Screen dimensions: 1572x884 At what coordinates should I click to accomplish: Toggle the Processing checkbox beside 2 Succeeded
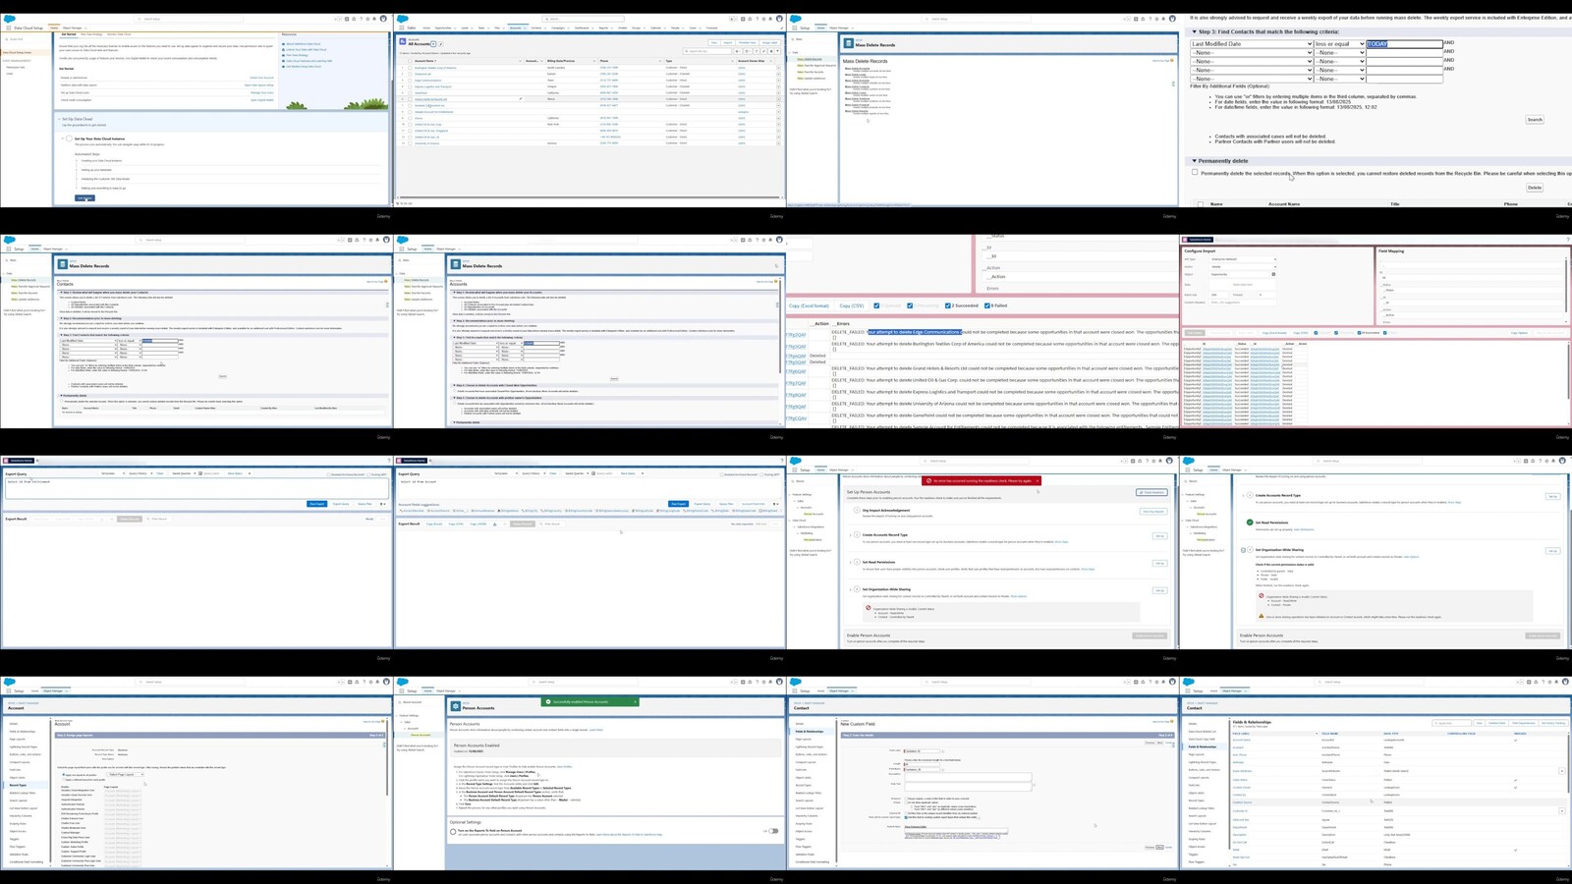tap(910, 305)
